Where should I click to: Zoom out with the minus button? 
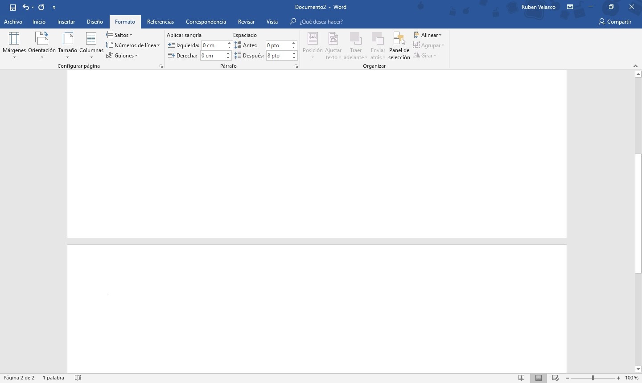click(568, 378)
